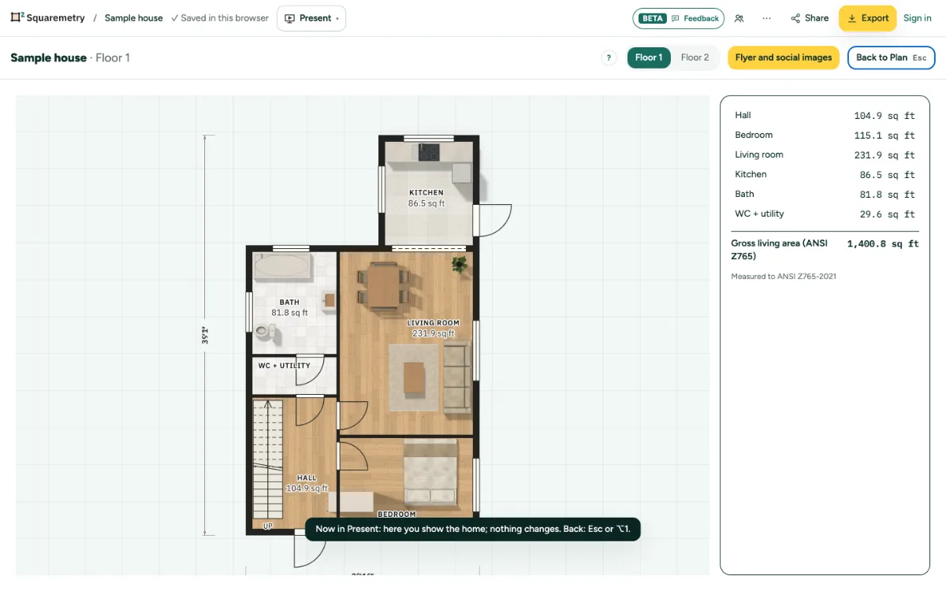Click Measured to ANSI Z765-2021 note
Viewport: 946px width, 591px height.
click(x=784, y=277)
